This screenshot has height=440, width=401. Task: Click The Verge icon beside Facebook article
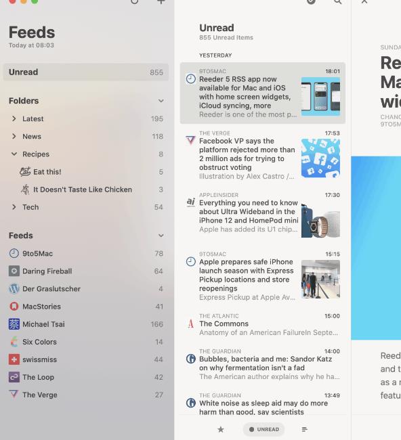[x=190, y=140]
